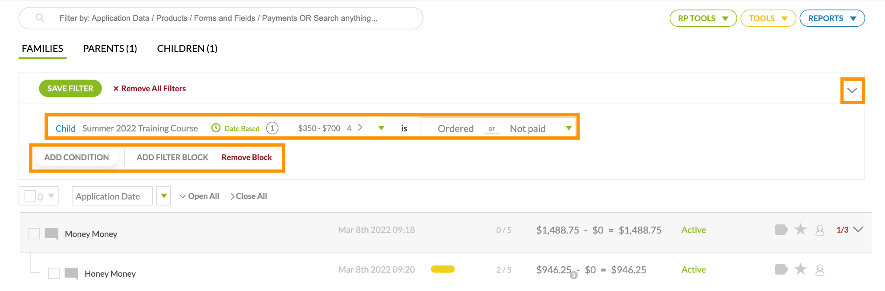Expand the Ordered or Not paid status dropdown
Screen dimensions: 885x291
569,128
